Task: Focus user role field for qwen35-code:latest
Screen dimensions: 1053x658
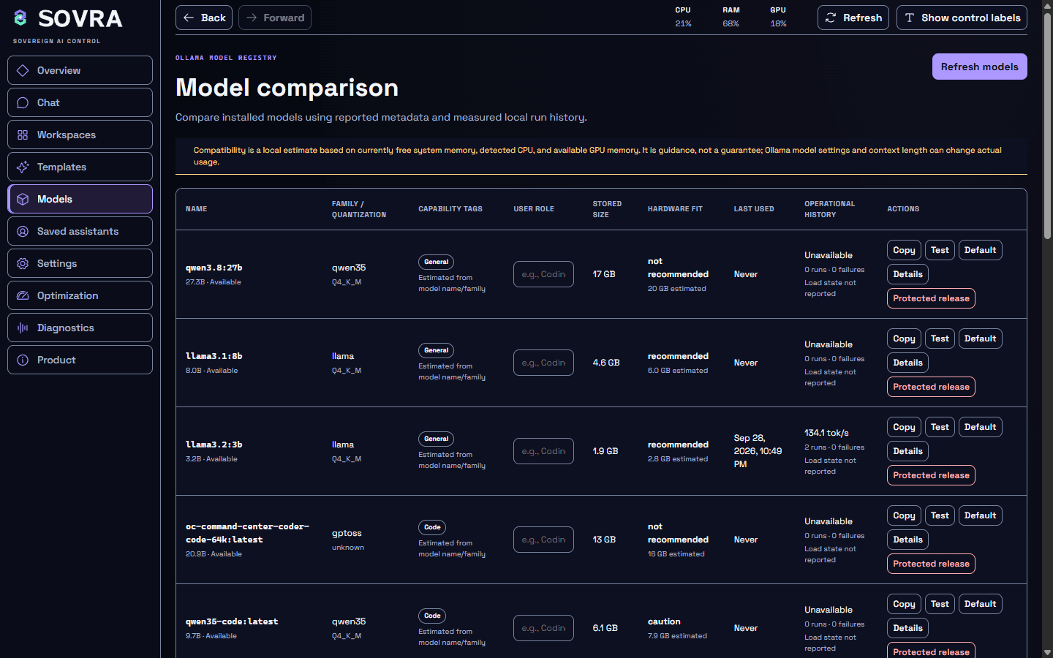Action: point(543,628)
